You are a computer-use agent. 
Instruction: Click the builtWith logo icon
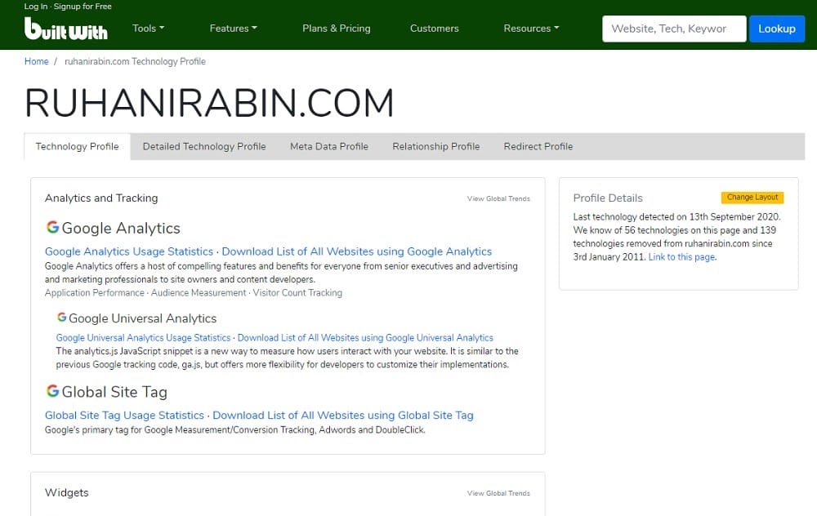tap(65, 30)
